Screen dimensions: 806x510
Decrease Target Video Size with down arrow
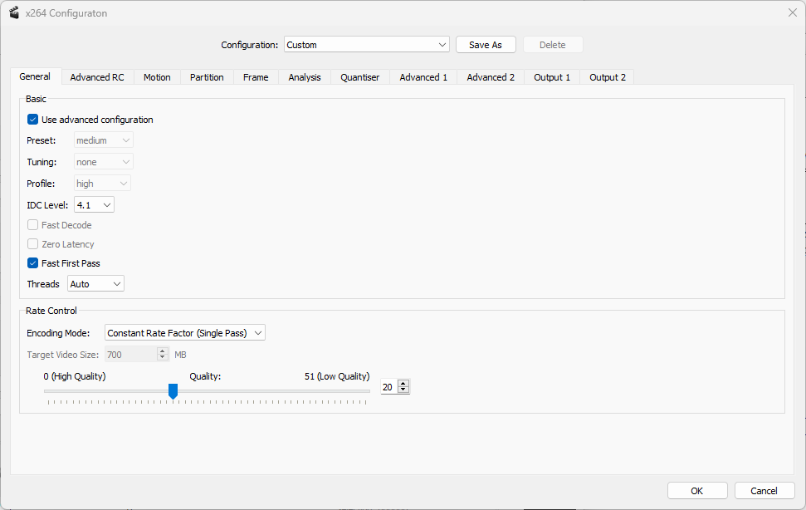163,357
